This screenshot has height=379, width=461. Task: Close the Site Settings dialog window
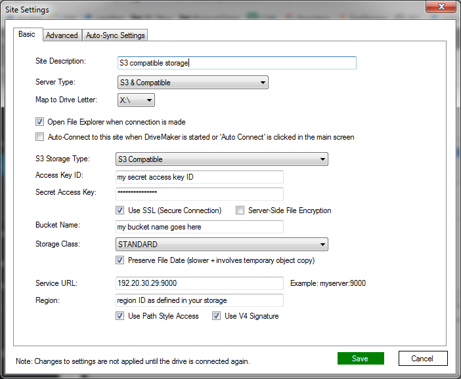(441, 7)
